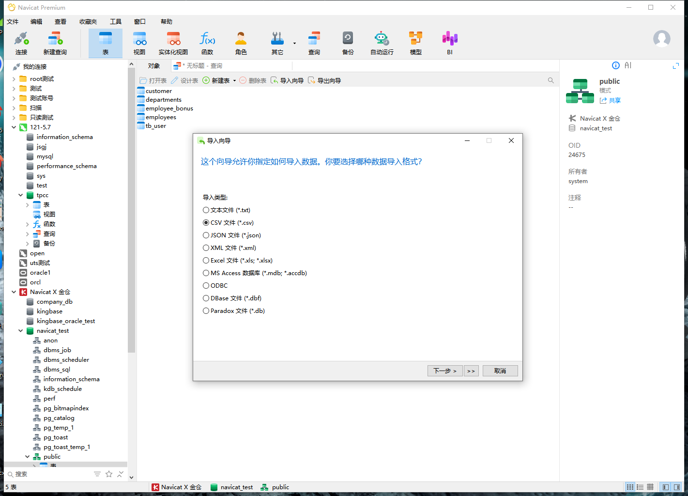Choose the ODBC import type
688x496 pixels.
pos(215,286)
